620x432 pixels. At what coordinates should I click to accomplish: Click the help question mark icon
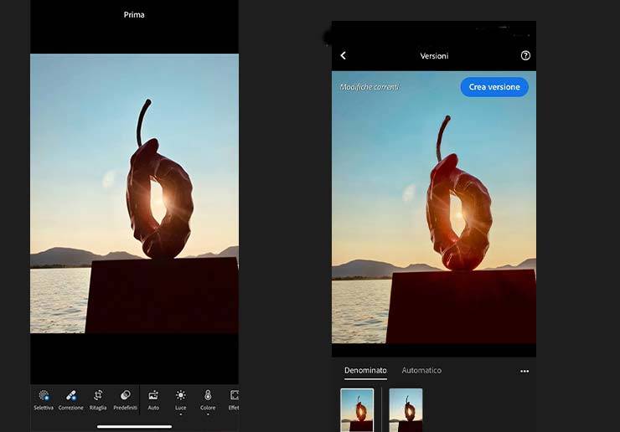(525, 55)
